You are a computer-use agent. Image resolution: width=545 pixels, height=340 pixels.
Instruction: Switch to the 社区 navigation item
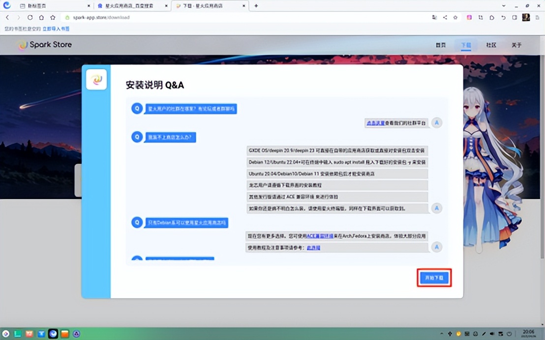pyautogui.click(x=491, y=45)
